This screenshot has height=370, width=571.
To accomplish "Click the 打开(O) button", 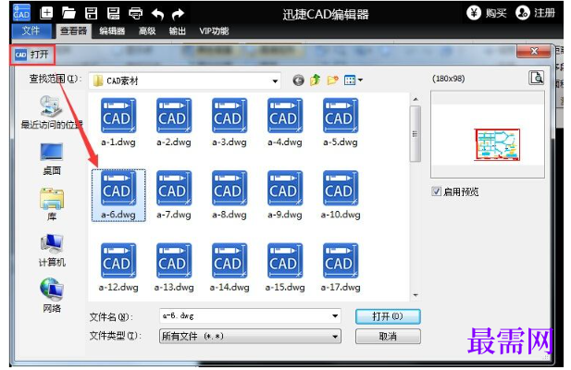I will coord(388,316).
